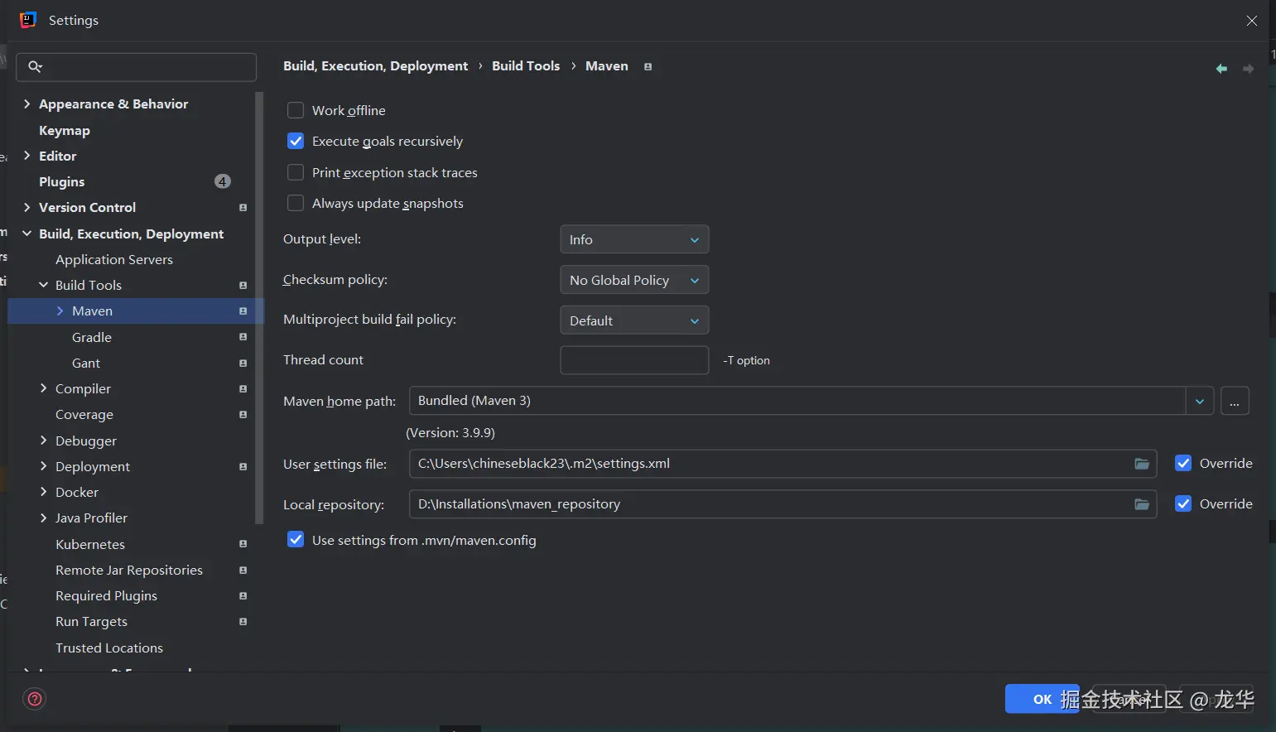Screen dimensions: 1276x732
Task: Click project-level icon on Version Control row
Action: (x=243, y=208)
